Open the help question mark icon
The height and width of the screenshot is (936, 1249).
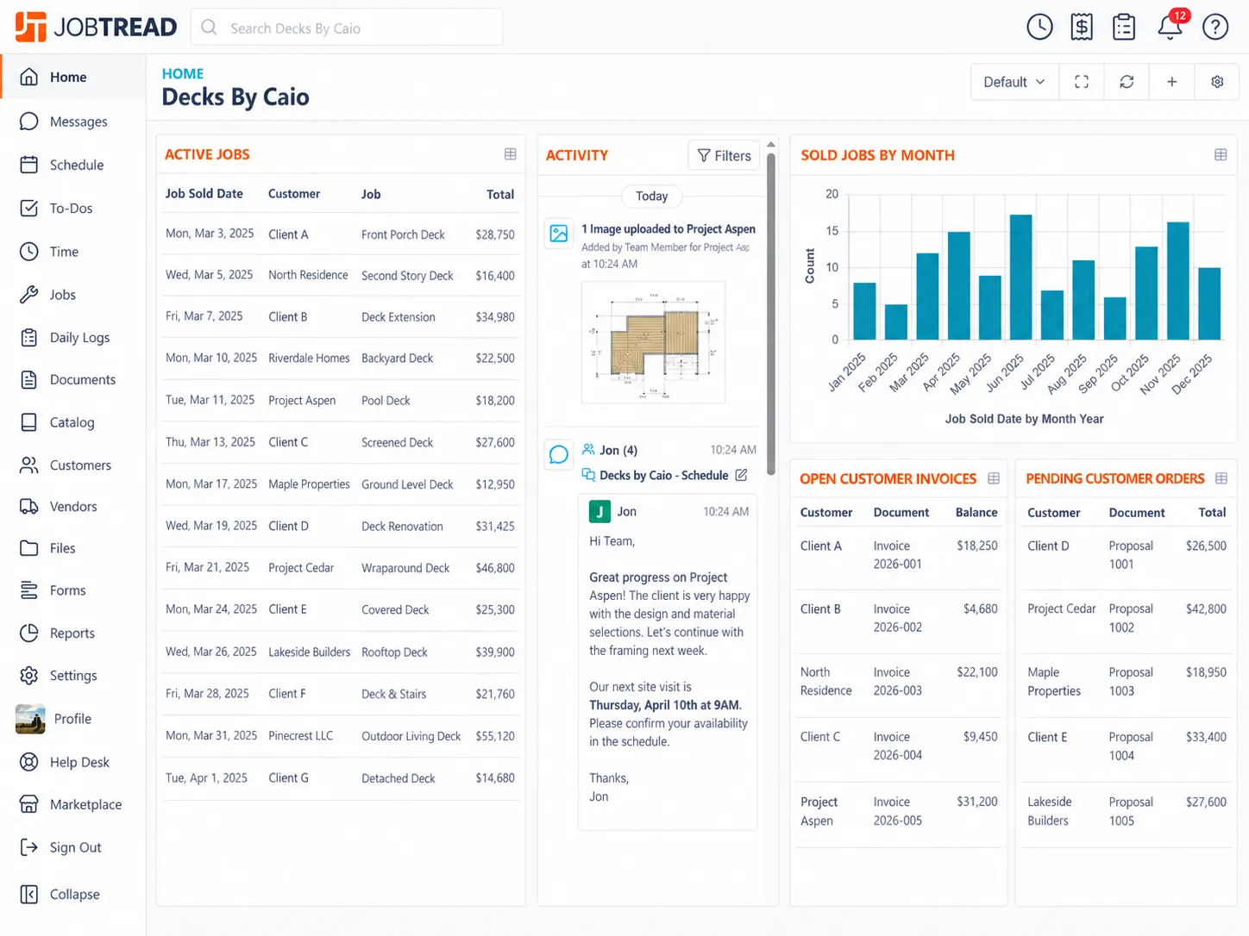1215,27
